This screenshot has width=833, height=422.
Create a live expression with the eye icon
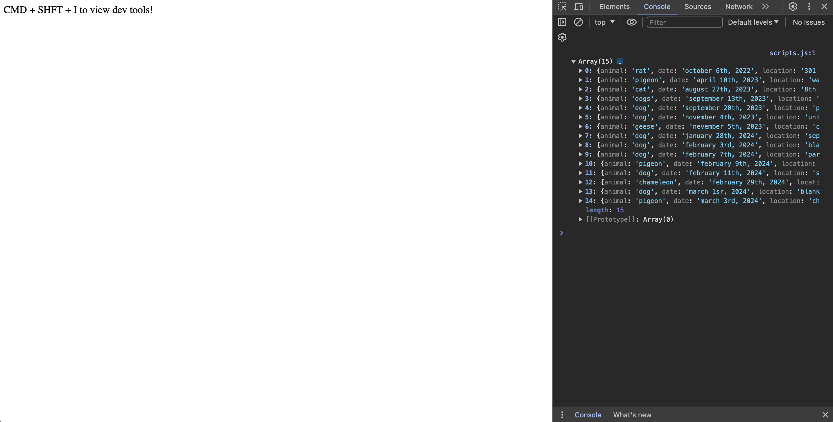point(631,22)
